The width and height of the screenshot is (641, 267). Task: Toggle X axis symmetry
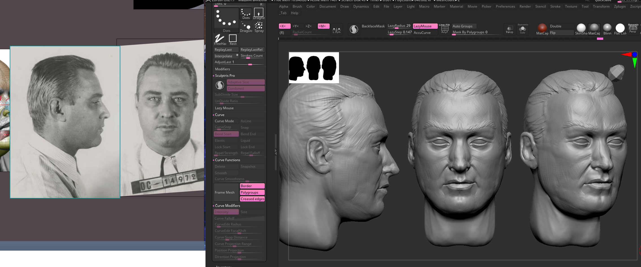(x=284, y=26)
